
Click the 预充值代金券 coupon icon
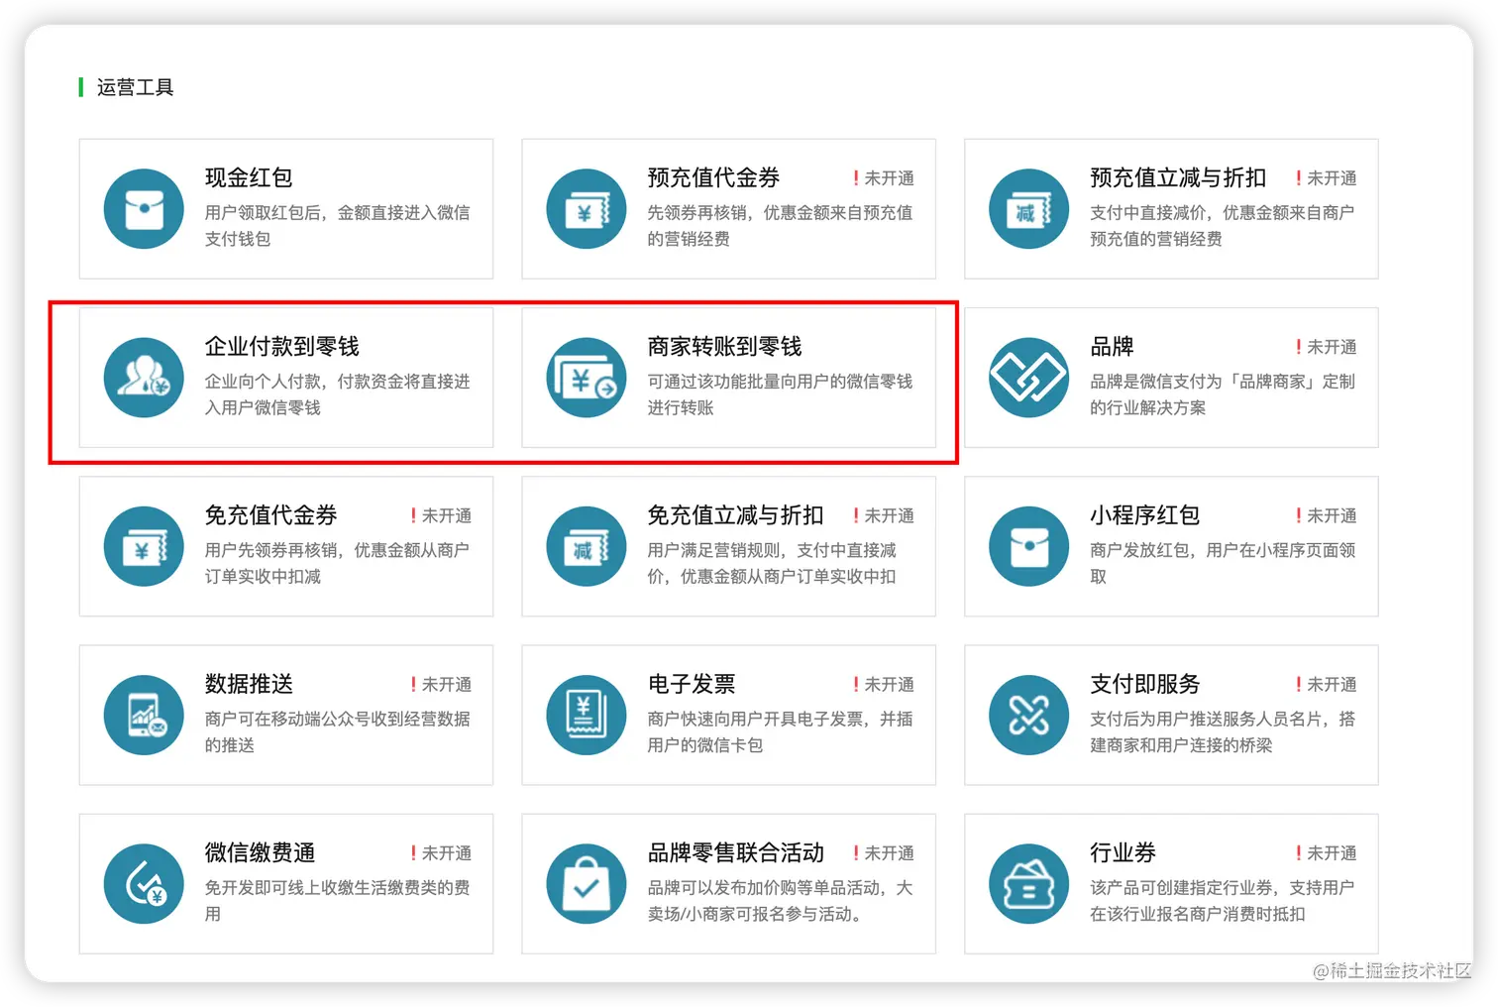pyautogui.click(x=587, y=208)
